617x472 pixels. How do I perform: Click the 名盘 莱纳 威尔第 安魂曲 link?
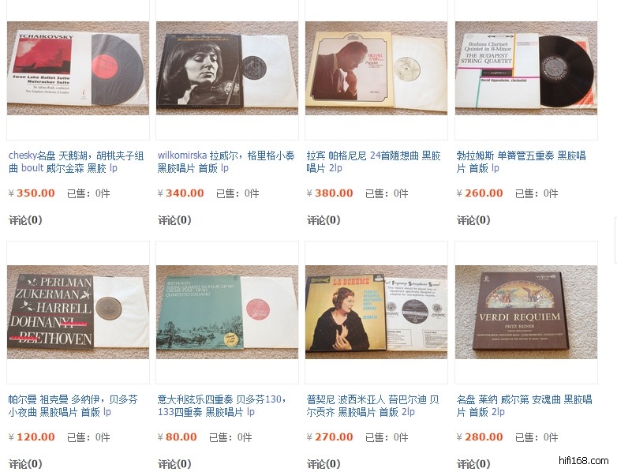click(524, 406)
